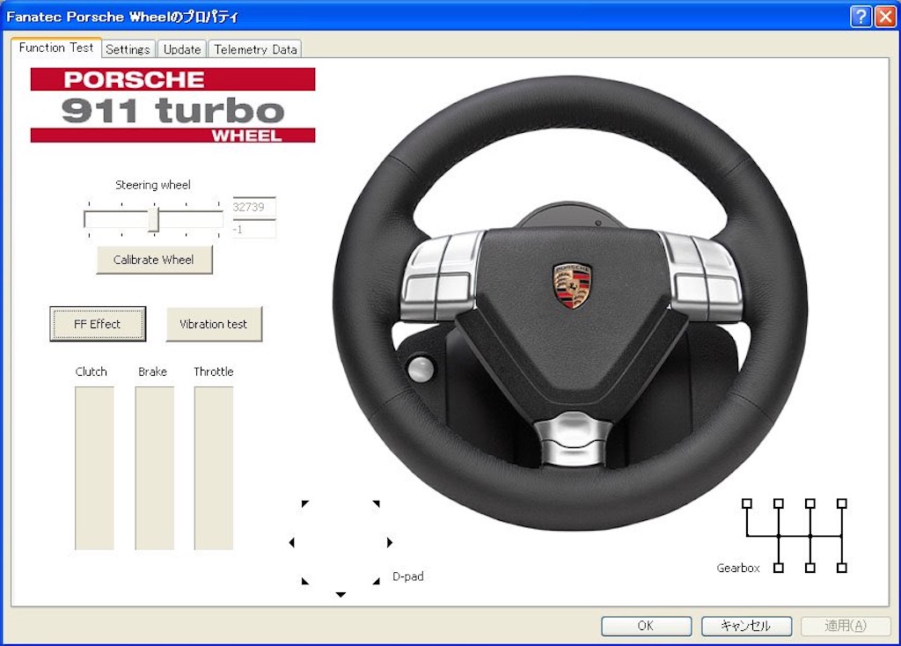Click the Throttle pedal level bar
This screenshot has width=901, height=646.
[214, 468]
